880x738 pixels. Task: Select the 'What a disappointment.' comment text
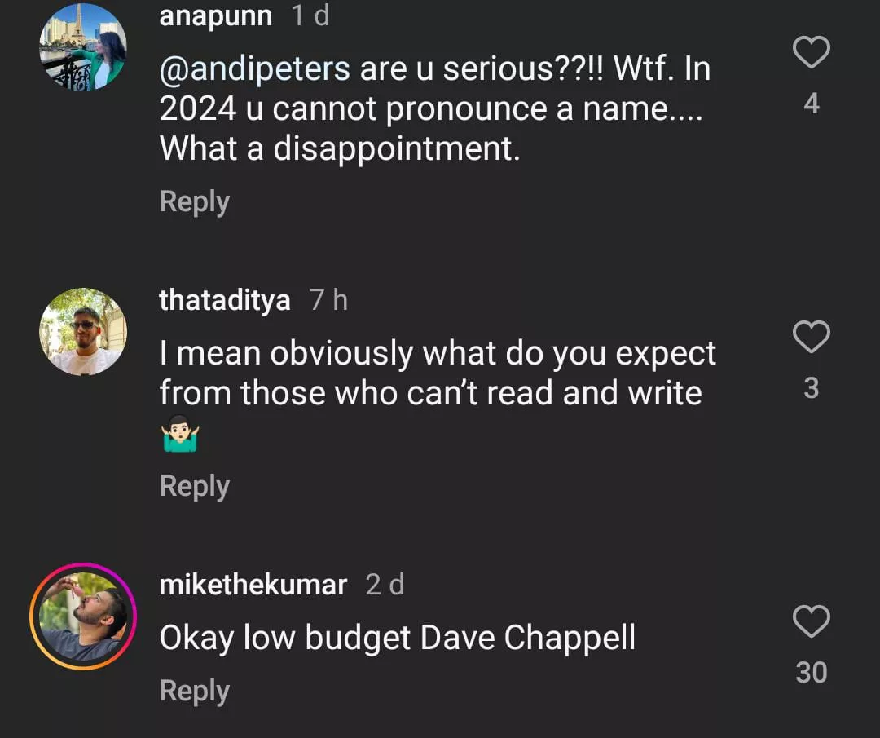click(340, 148)
